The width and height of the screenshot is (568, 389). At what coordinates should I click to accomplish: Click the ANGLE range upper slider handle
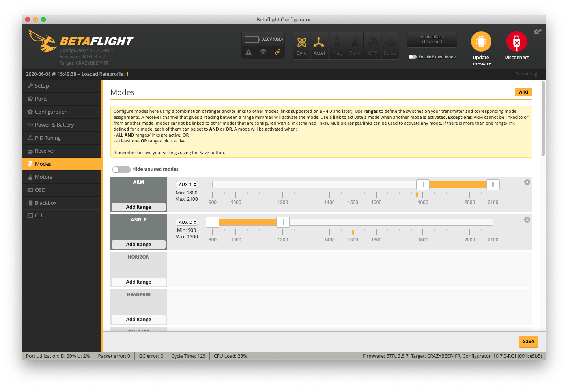point(283,222)
